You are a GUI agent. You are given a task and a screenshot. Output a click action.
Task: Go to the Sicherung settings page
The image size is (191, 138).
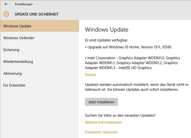(x=11, y=50)
